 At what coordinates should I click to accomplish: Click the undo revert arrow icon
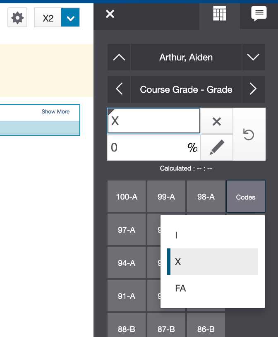[249, 135]
